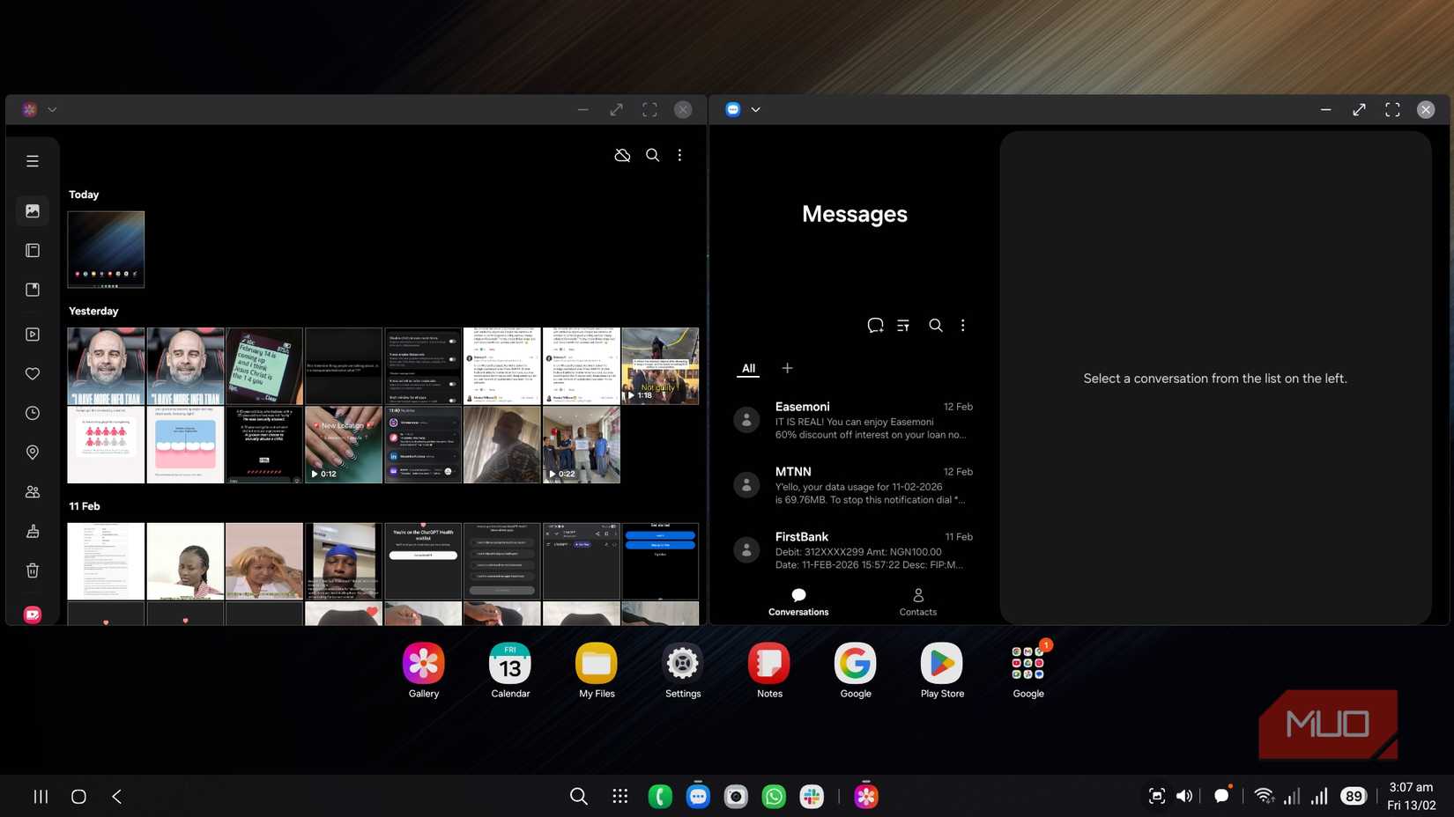The height and width of the screenshot is (817, 1454).
Task: Toggle fullscreen for Gallery window
Action: click(x=649, y=110)
